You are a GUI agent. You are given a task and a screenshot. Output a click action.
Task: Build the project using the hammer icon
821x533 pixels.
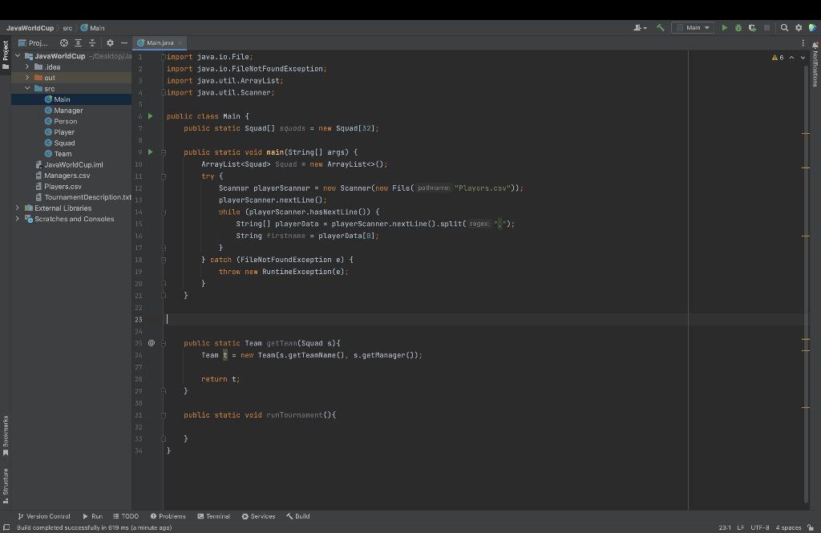tap(661, 26)
